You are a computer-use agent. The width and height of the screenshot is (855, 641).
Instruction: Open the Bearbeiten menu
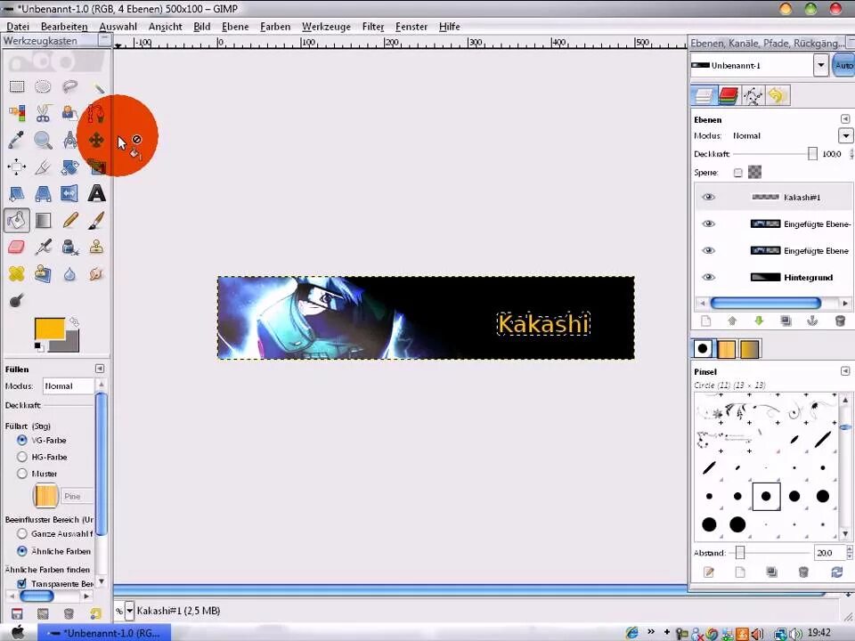[64, 26]
